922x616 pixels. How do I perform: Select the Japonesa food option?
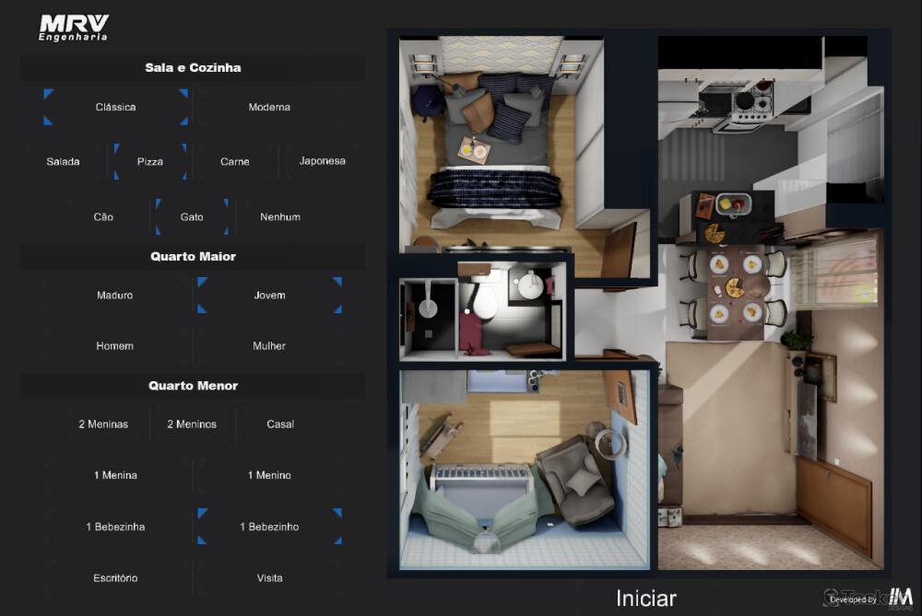coord(322,161)
